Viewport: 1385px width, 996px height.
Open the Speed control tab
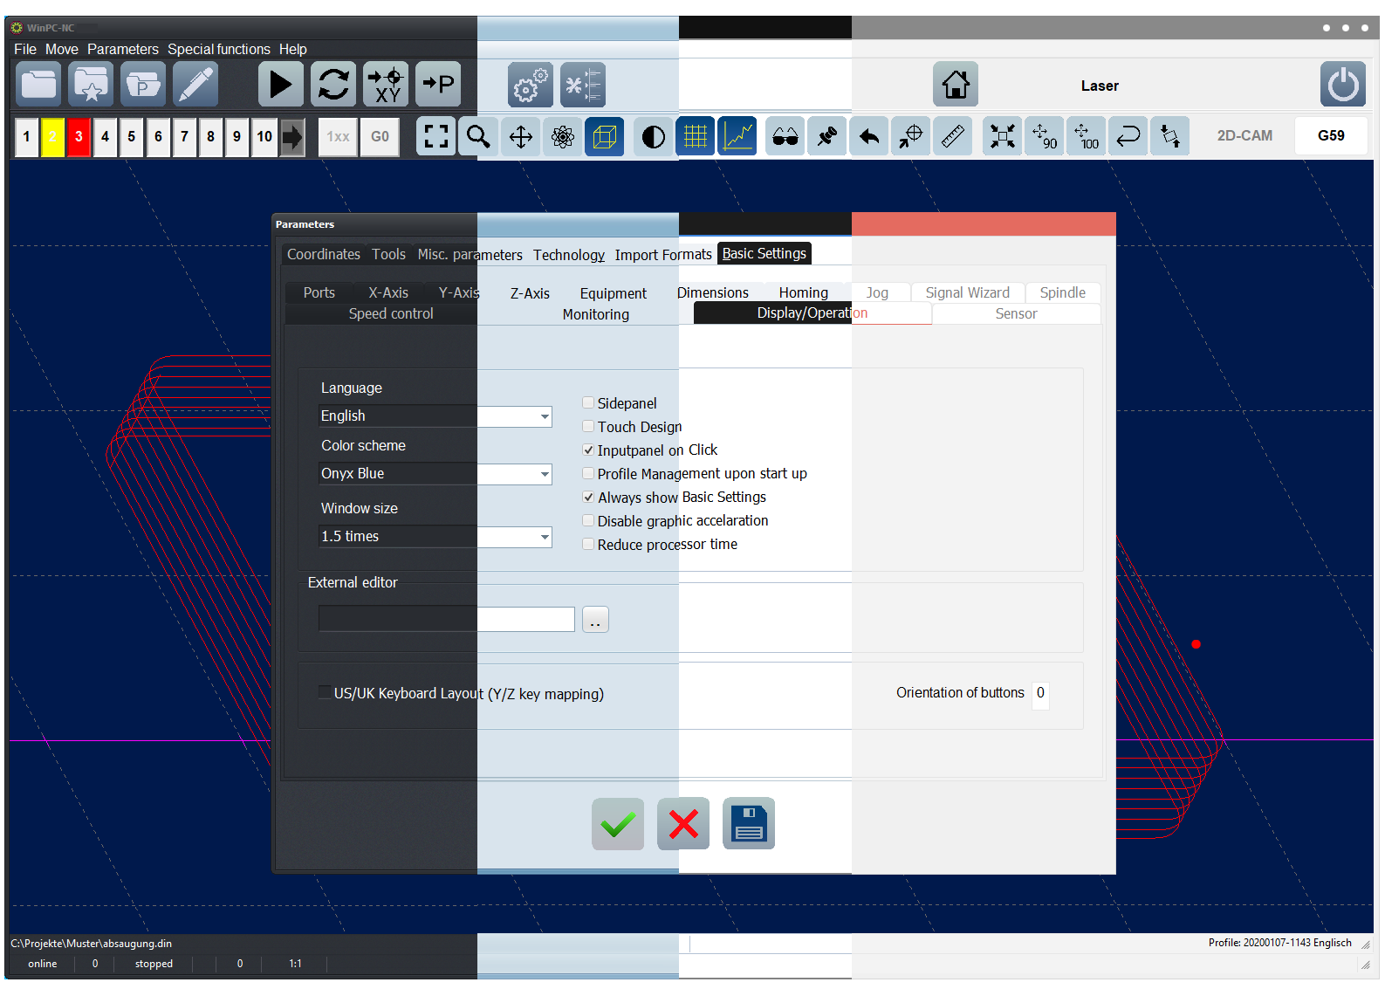pos(391,313)
